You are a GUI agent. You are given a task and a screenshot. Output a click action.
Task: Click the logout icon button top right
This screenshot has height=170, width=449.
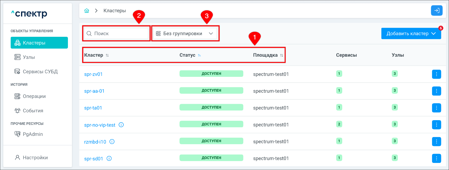click(x=437, y=11)
